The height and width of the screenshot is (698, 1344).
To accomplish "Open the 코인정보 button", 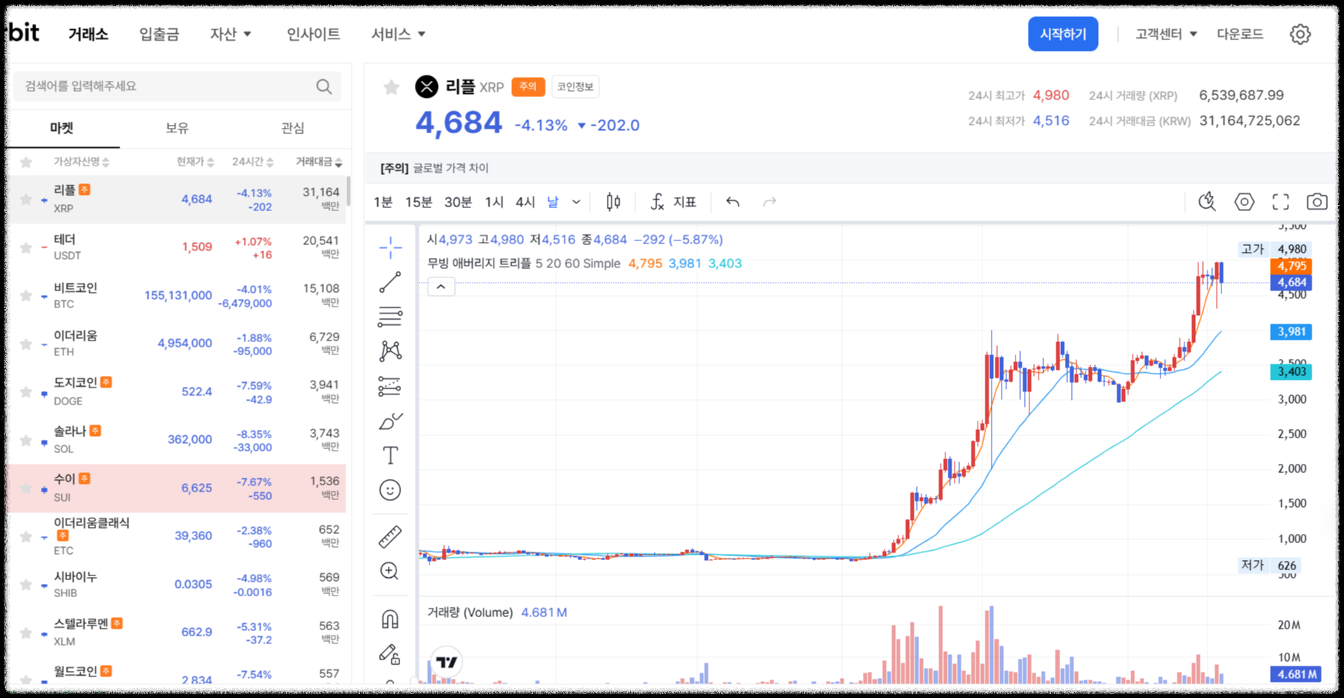I will coord(575,87).
